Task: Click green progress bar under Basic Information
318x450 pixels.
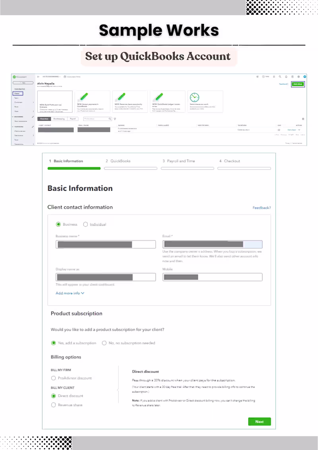Action: coord(74,168)
